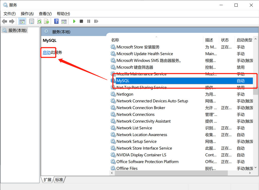Open the 查看(V) menu

(45, 14)
